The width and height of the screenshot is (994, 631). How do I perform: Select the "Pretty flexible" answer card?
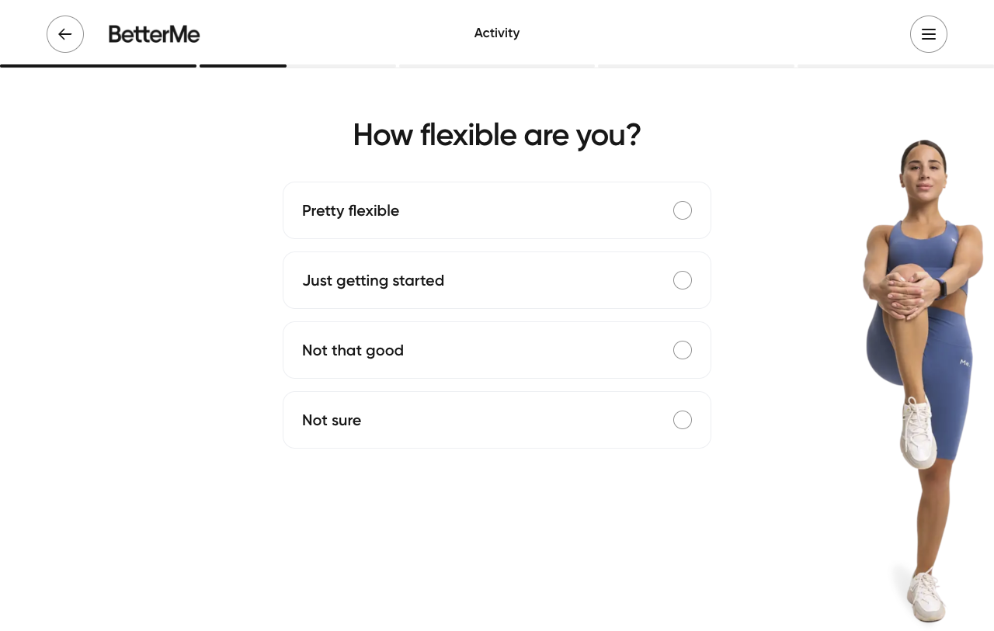tap(497, 210)
